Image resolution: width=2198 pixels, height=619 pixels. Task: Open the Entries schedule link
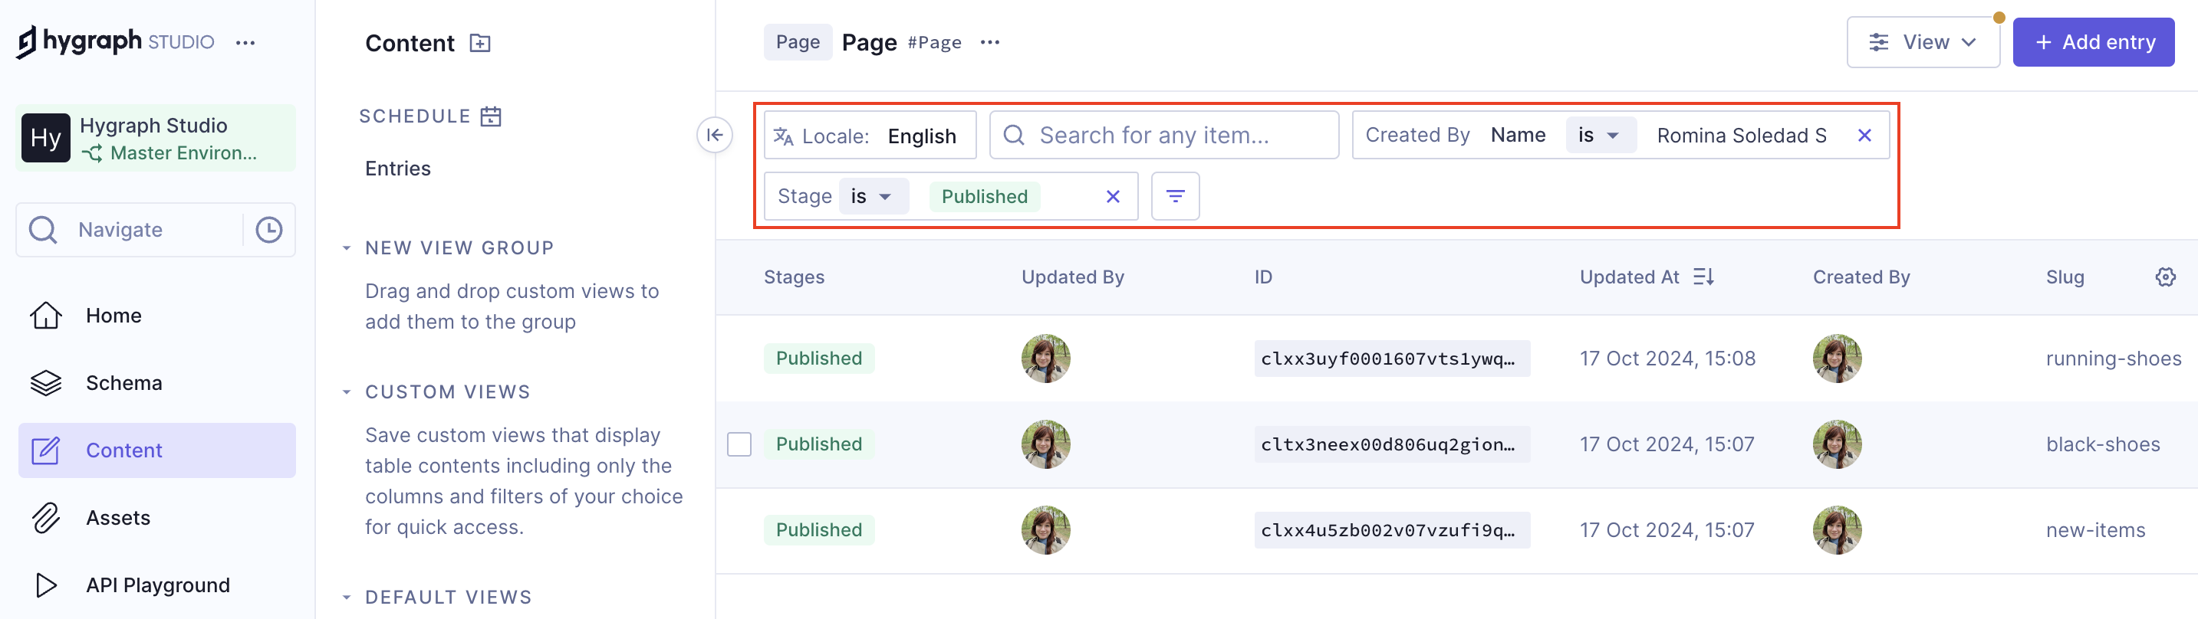[397, 169]
